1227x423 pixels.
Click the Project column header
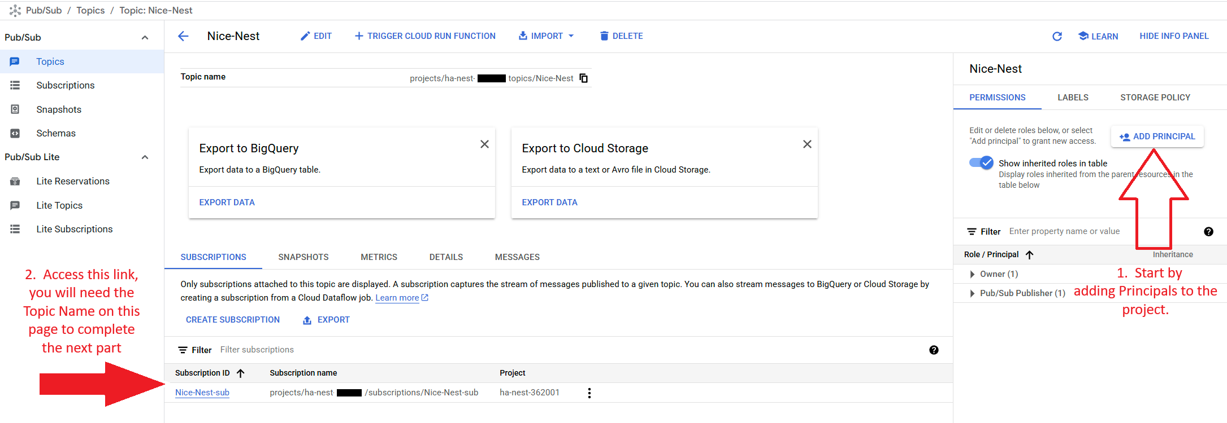pyautogui.click(x=512, y=373)
